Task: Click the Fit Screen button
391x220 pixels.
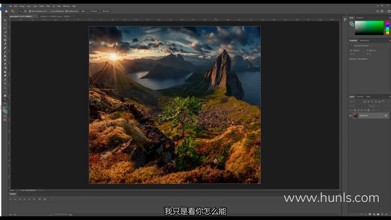Action: (x=94, y=11)
